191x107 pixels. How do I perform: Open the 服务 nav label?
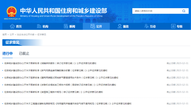coord(126,26)
